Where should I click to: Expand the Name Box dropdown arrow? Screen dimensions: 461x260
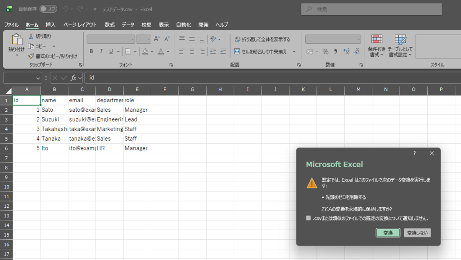[38, 78]
